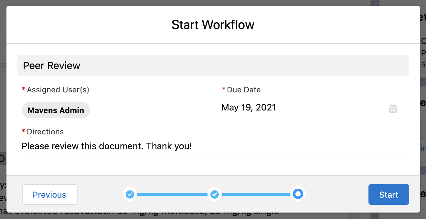This screenshot has width=426, height=219.
Task: Click progress line between second and third steps
Action: click(x=256, y=194)
